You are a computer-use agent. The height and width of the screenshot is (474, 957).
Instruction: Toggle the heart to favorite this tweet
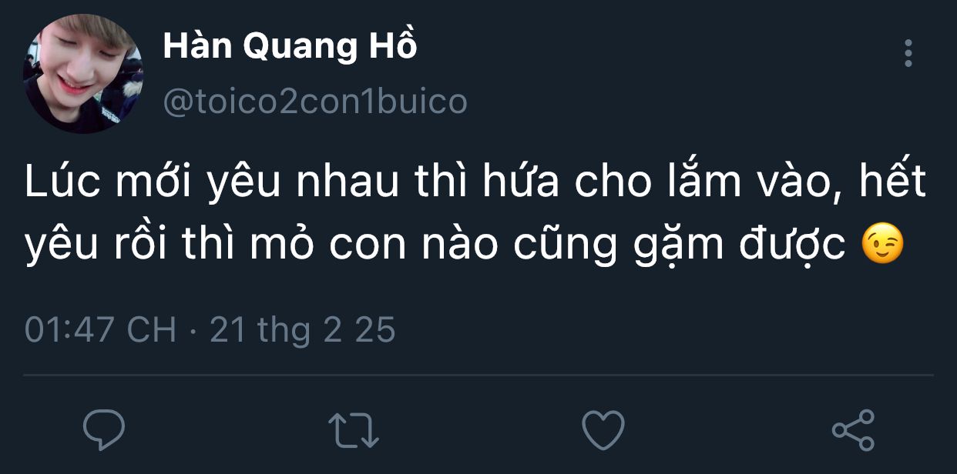[x=603, y=429]
